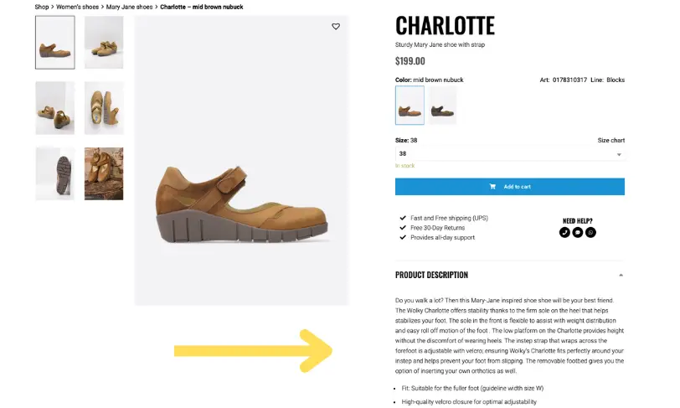View the shoe sole thumbnail
The width and height of the screenshot is (680, 408).
coord(54,173)
